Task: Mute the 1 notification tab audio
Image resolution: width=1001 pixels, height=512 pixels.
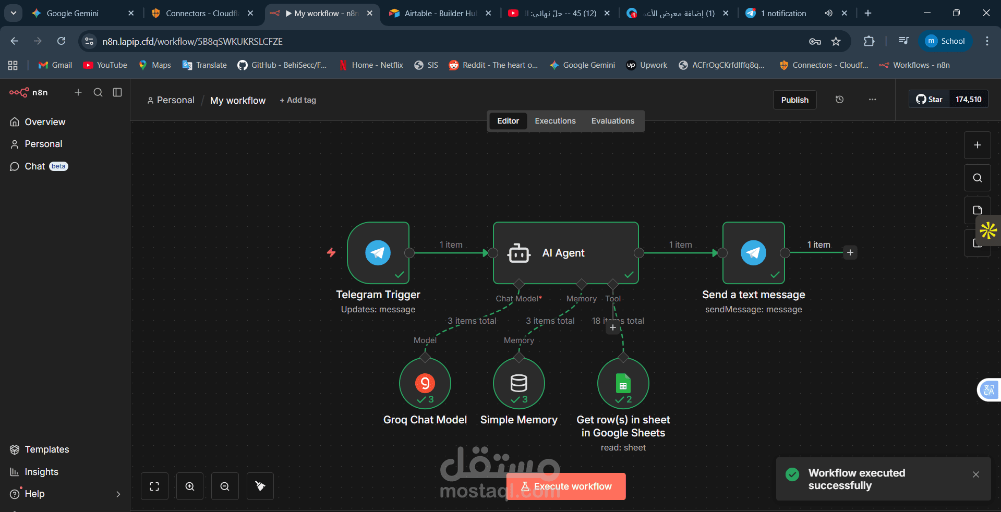Action: click(x=828, y=14)
